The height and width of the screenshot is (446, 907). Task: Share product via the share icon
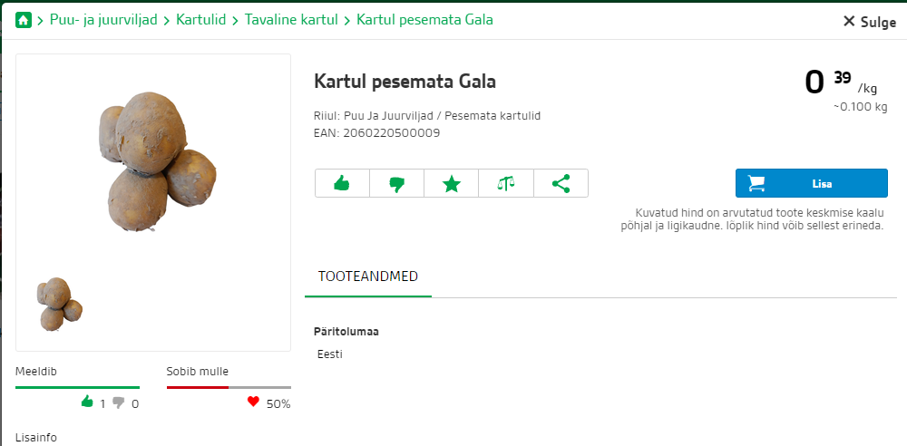click(x=561, y=184)
